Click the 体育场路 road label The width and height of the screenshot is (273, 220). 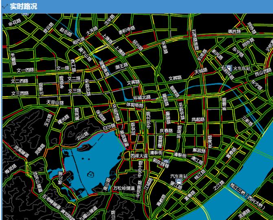pyautogui.click(x=135, y=105)
